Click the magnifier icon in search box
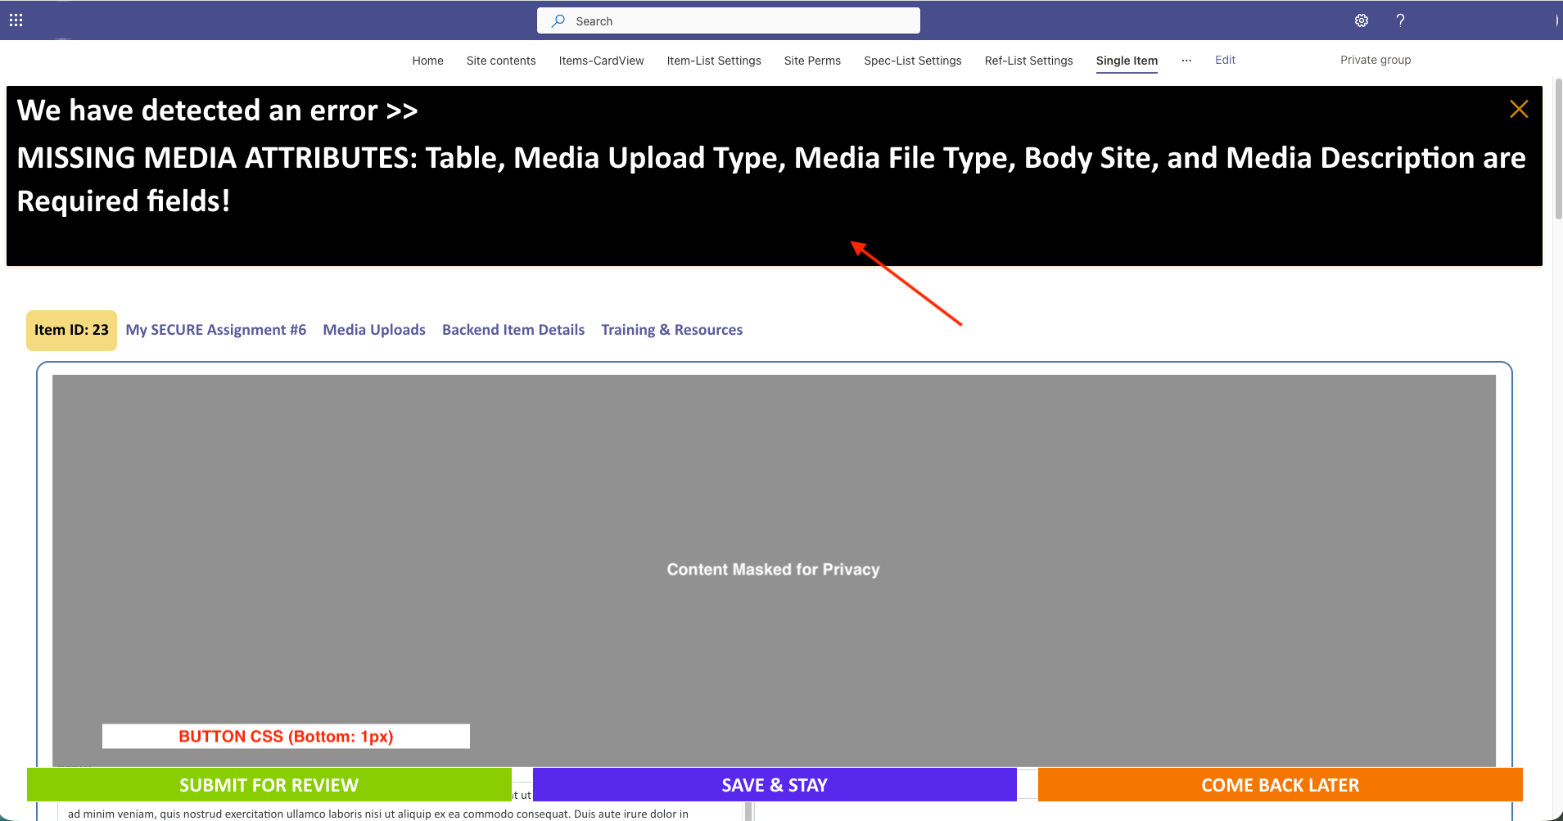The image size is (1563, 821). pyautogui.click(x=558, y=20)
